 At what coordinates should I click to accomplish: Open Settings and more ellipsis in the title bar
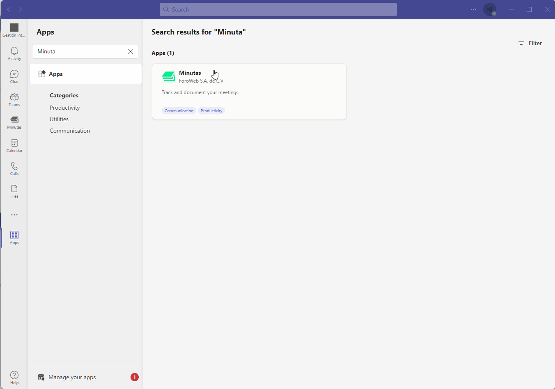click(x=473, y=9)
